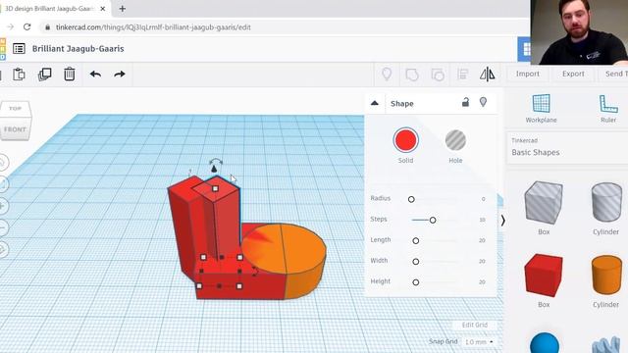
Task: Redo the last action
Action: (120, 75)
